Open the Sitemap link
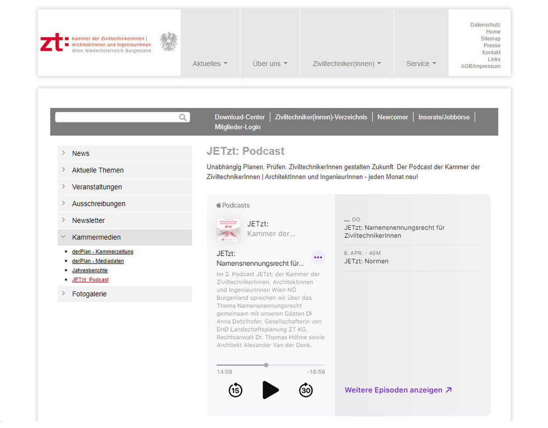Screen dimensions: 548x428 490,39
